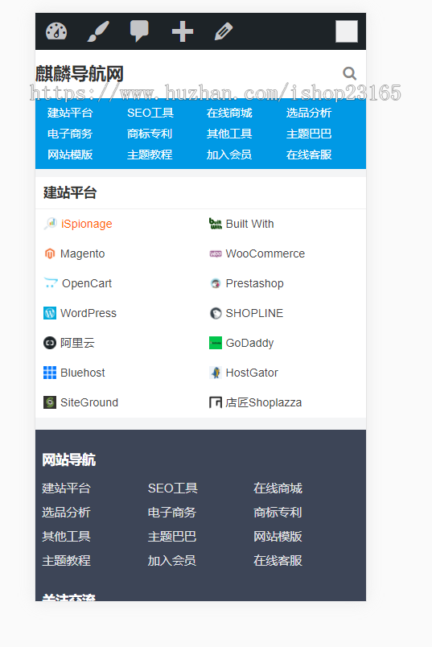Select SEO工具 in blue menu

150,113
